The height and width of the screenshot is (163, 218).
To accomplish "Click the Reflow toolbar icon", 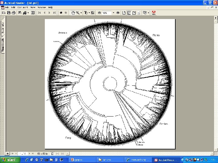I will [139, 13].
